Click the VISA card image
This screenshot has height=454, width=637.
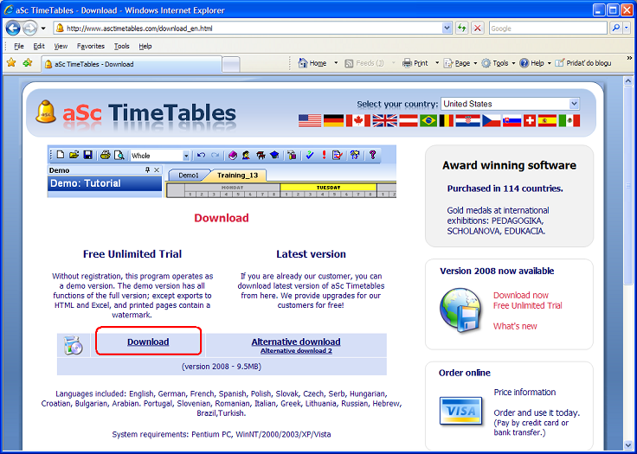pos(460,408)
